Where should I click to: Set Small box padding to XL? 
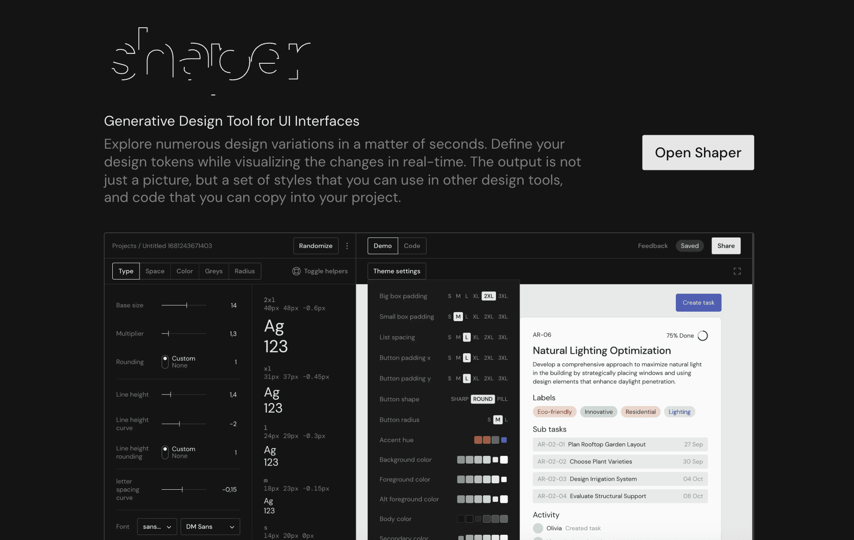point(476,317)
